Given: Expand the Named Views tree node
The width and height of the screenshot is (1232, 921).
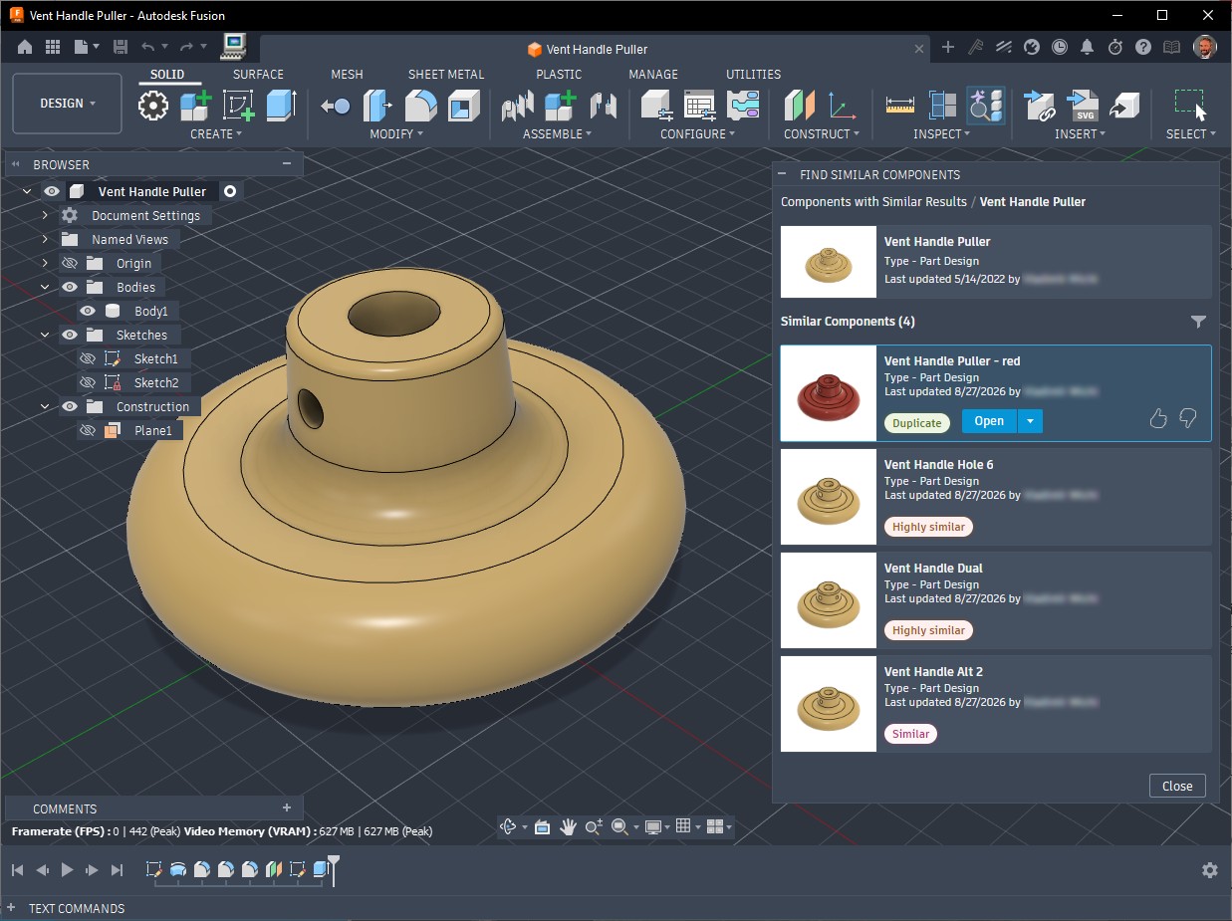Looking at the screenshot, I should pyautogui.click(x=45, y=239).
